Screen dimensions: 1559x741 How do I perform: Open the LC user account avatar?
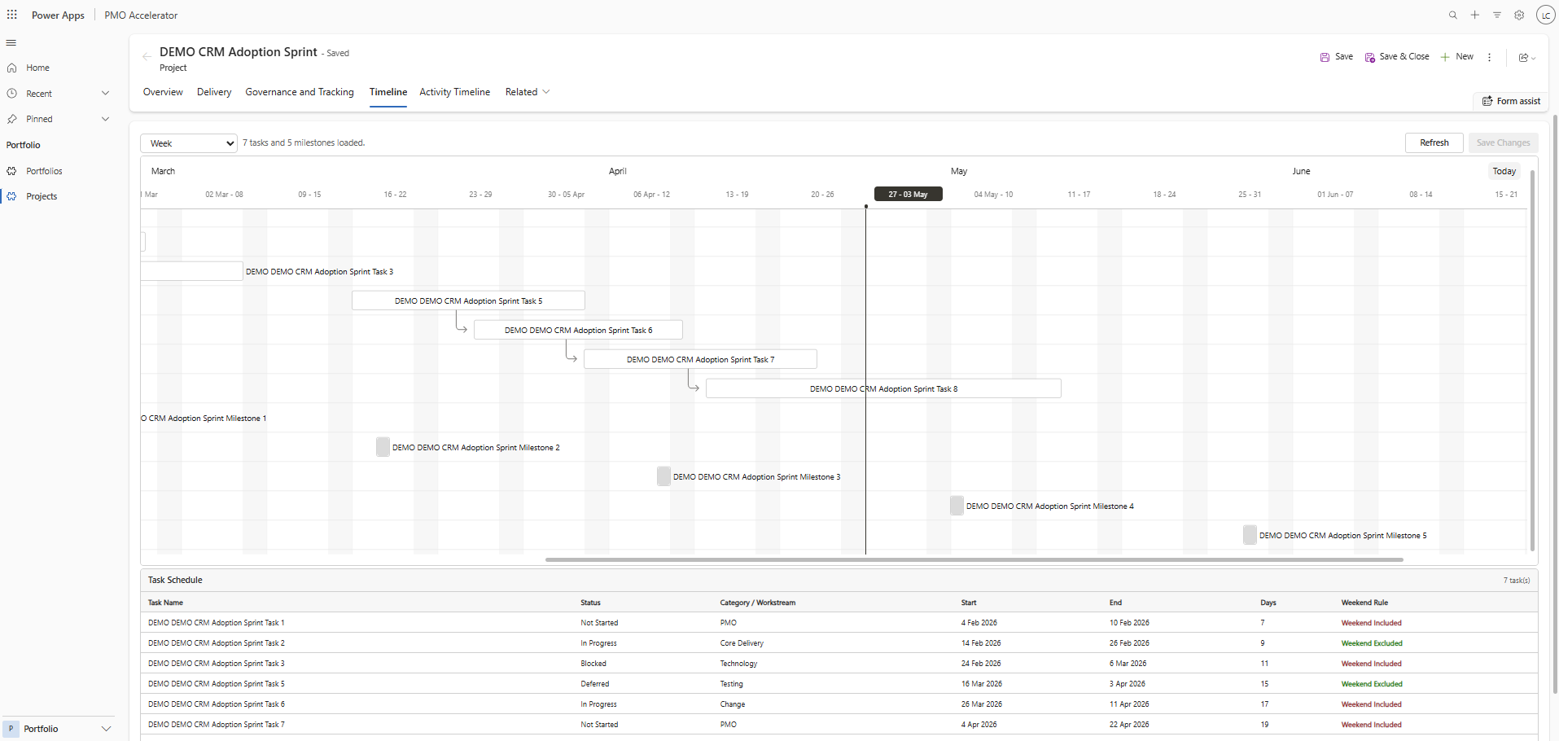[1545, 15]
